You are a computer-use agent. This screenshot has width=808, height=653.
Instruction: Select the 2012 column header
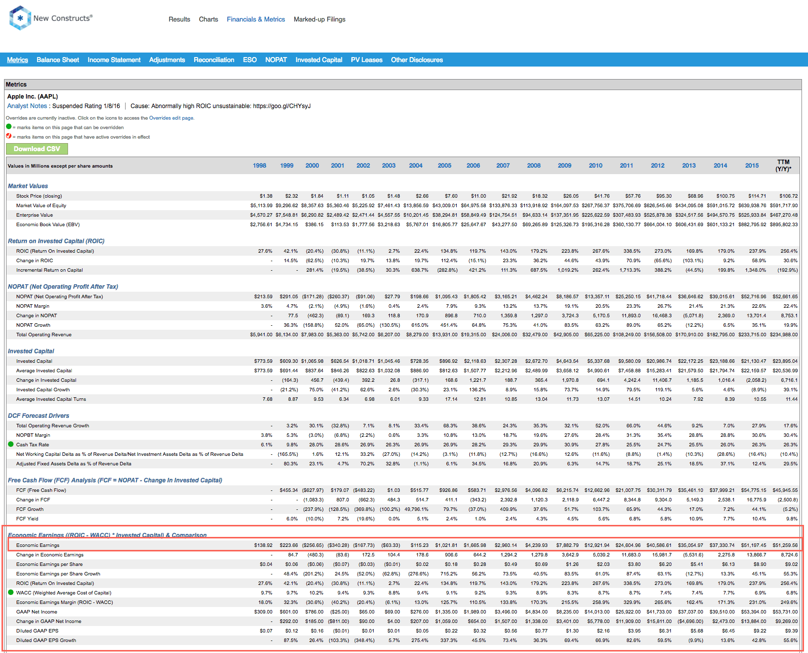pyautogui.click(x=658, y=166)
